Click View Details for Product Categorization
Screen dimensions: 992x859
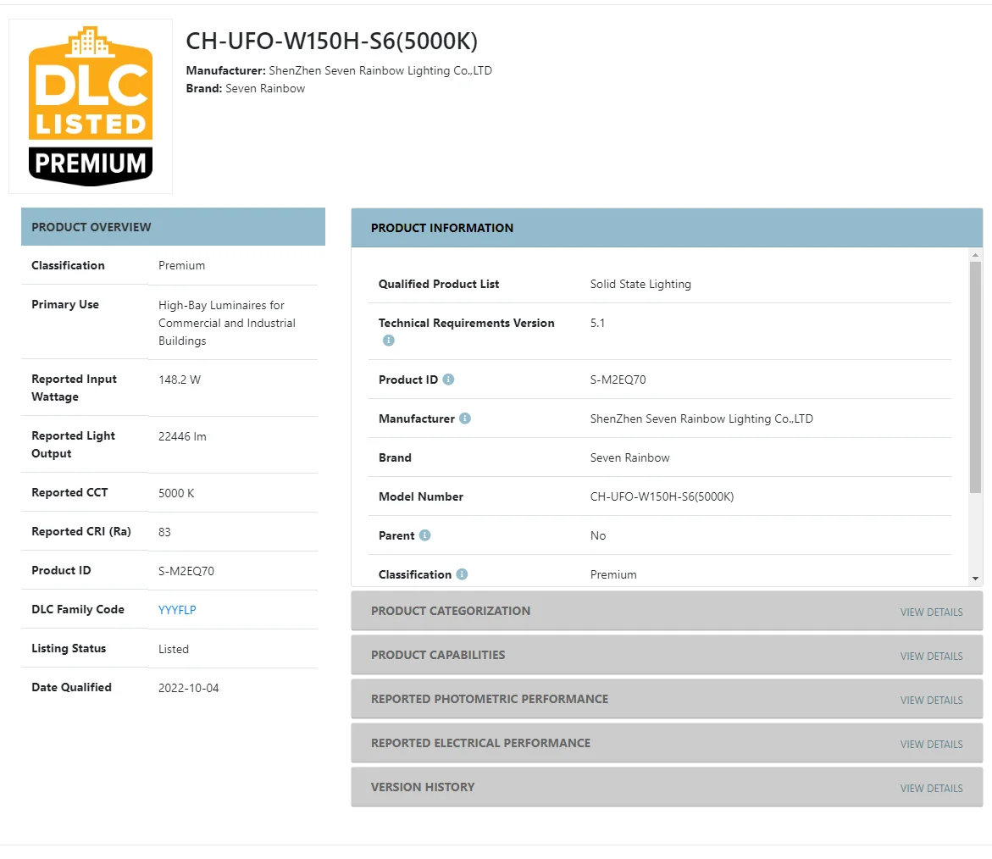coord(931,612)
